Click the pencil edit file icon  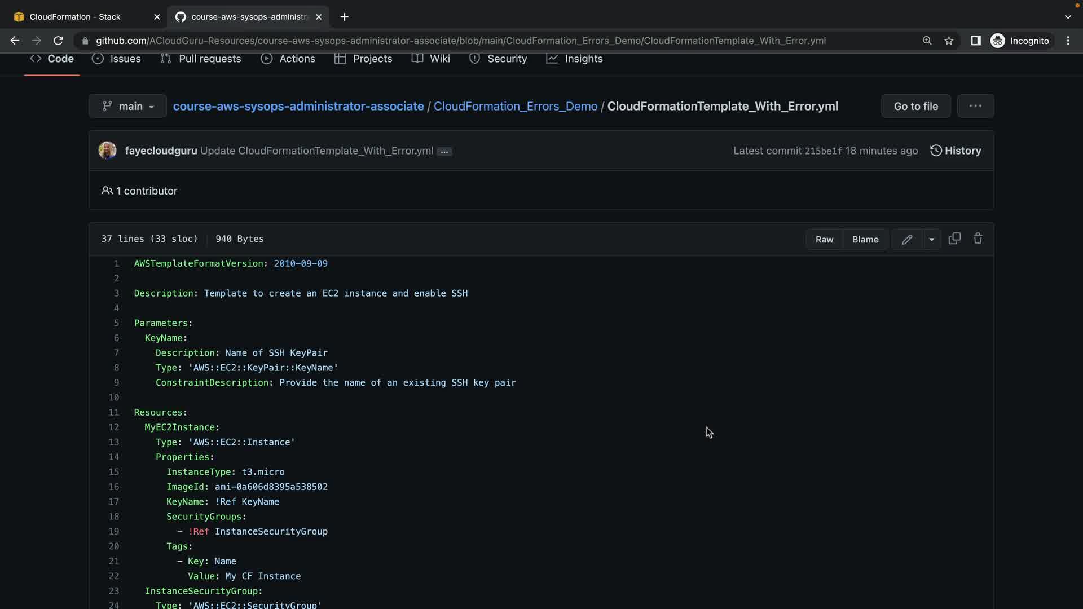(906, 239)
